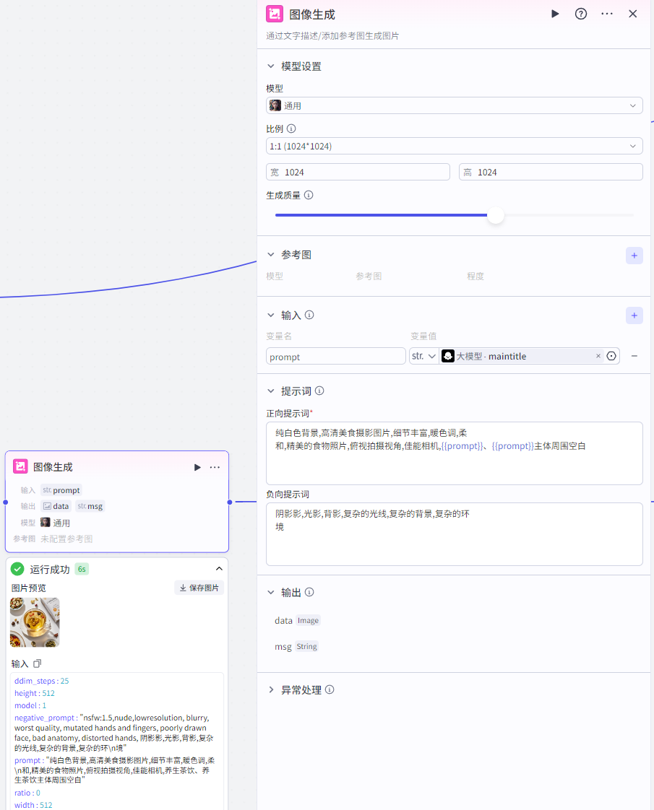Viewport: 654px width, 810px height.
Task: Show info tooltip next to 生成质量
Action: coord(309,195)
